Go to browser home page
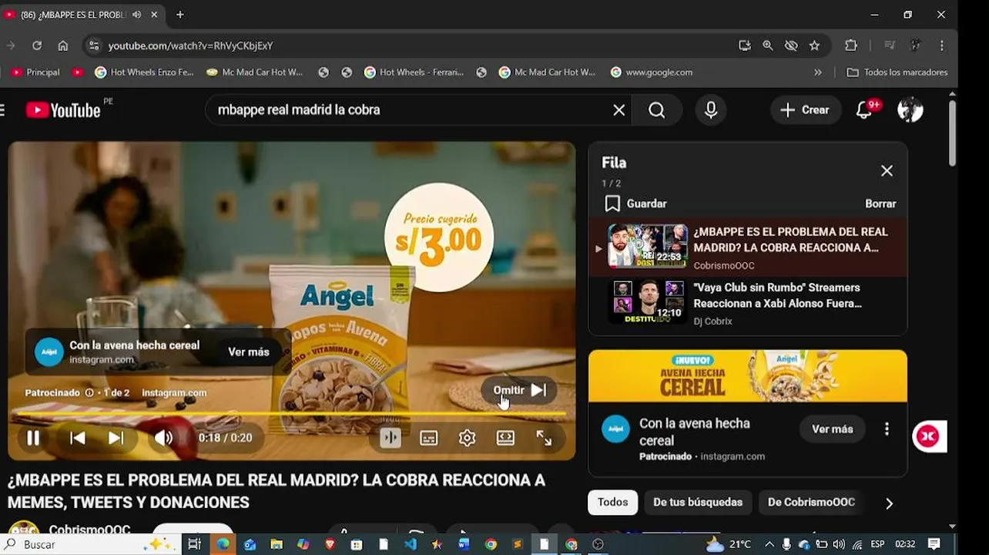Screen dimensions: 989x555 pos(63,45)
